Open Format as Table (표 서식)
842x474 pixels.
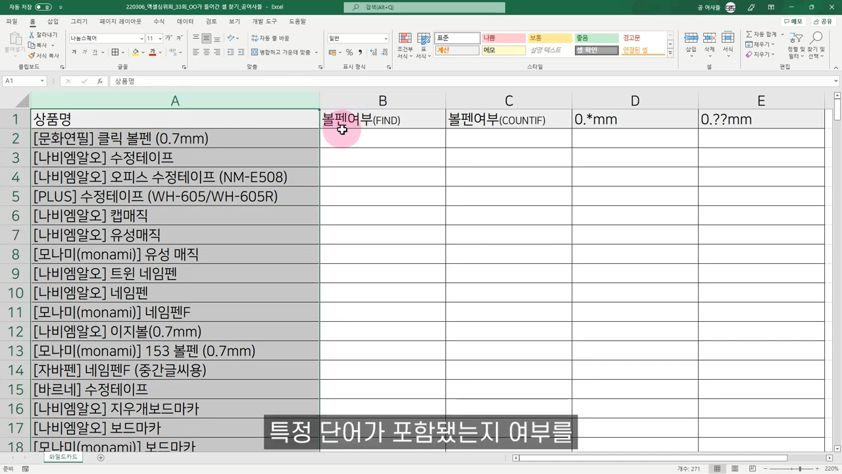tap(424, 46)
